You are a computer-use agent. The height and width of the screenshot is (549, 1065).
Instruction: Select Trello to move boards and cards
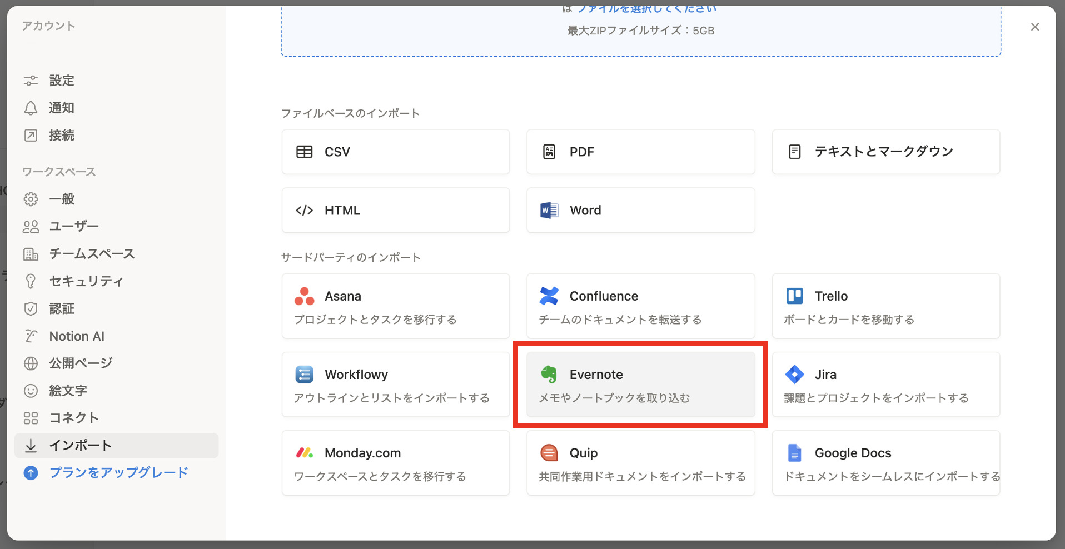884,306
